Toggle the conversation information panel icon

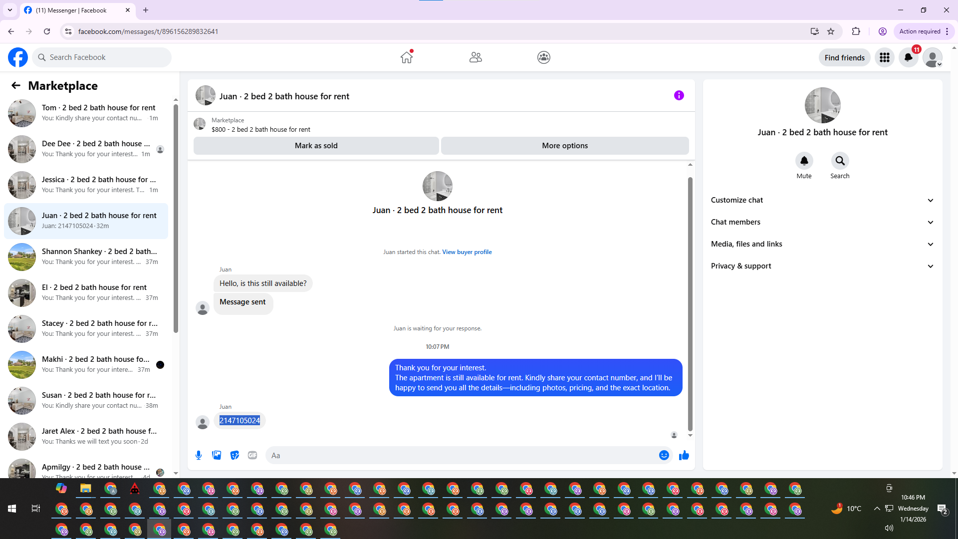pyautogui.click(x=679, y=95)
